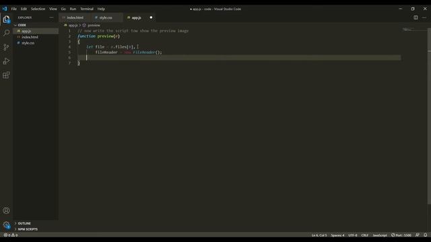
Task: Click 'let file' code on line 4
Action: [x=96, y=47]
